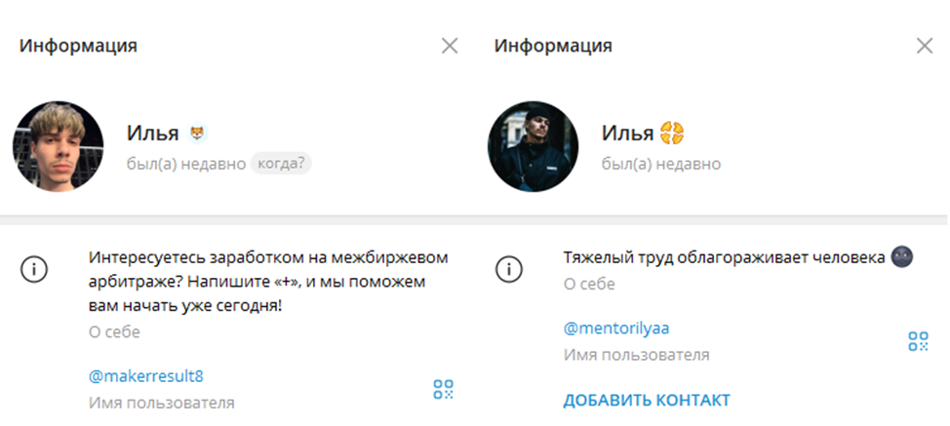This screenshot has height=426, width=950.
Task: Close the right Информация panel
Action: point(925,46)
